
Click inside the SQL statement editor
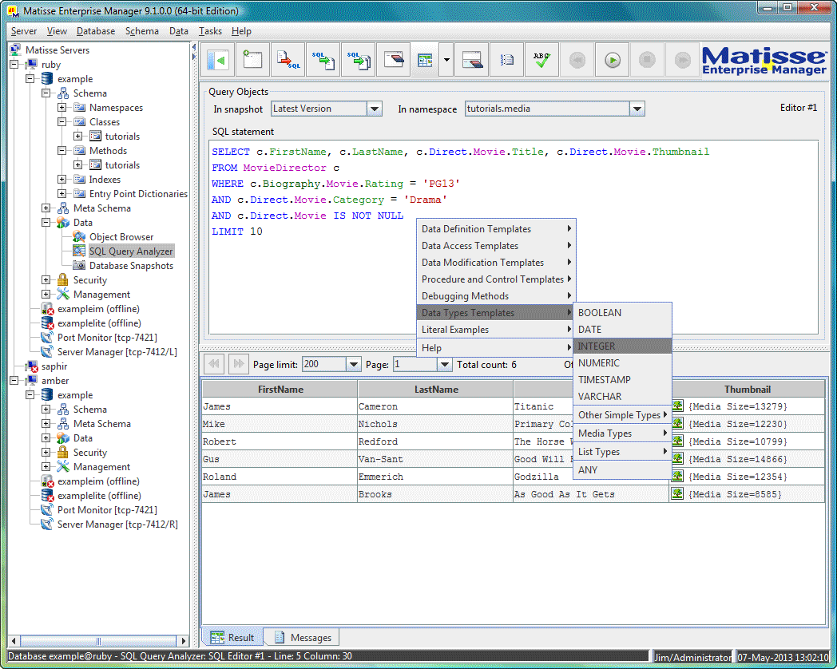click(x=513, y=237)
